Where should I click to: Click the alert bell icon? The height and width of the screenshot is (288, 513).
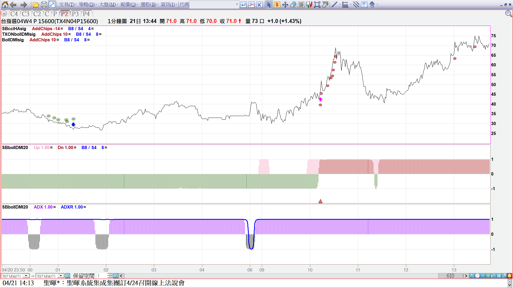[x=510, y=276]
